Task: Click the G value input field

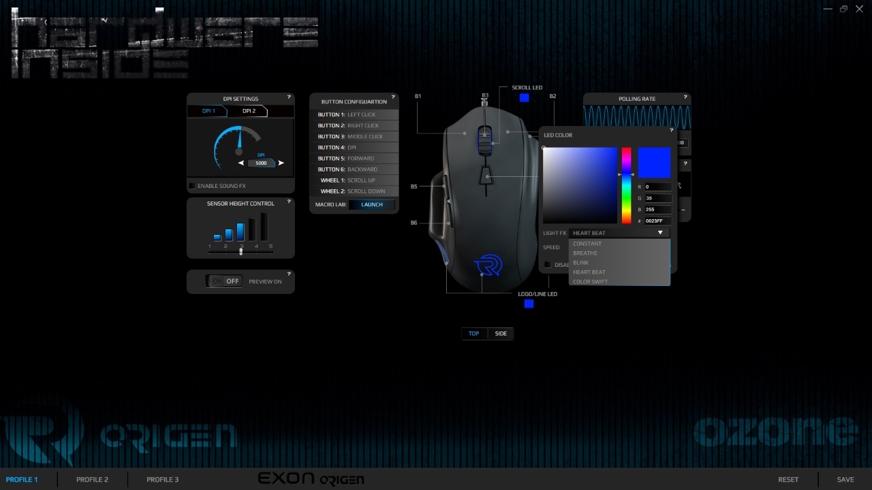Action: [657, 199]
